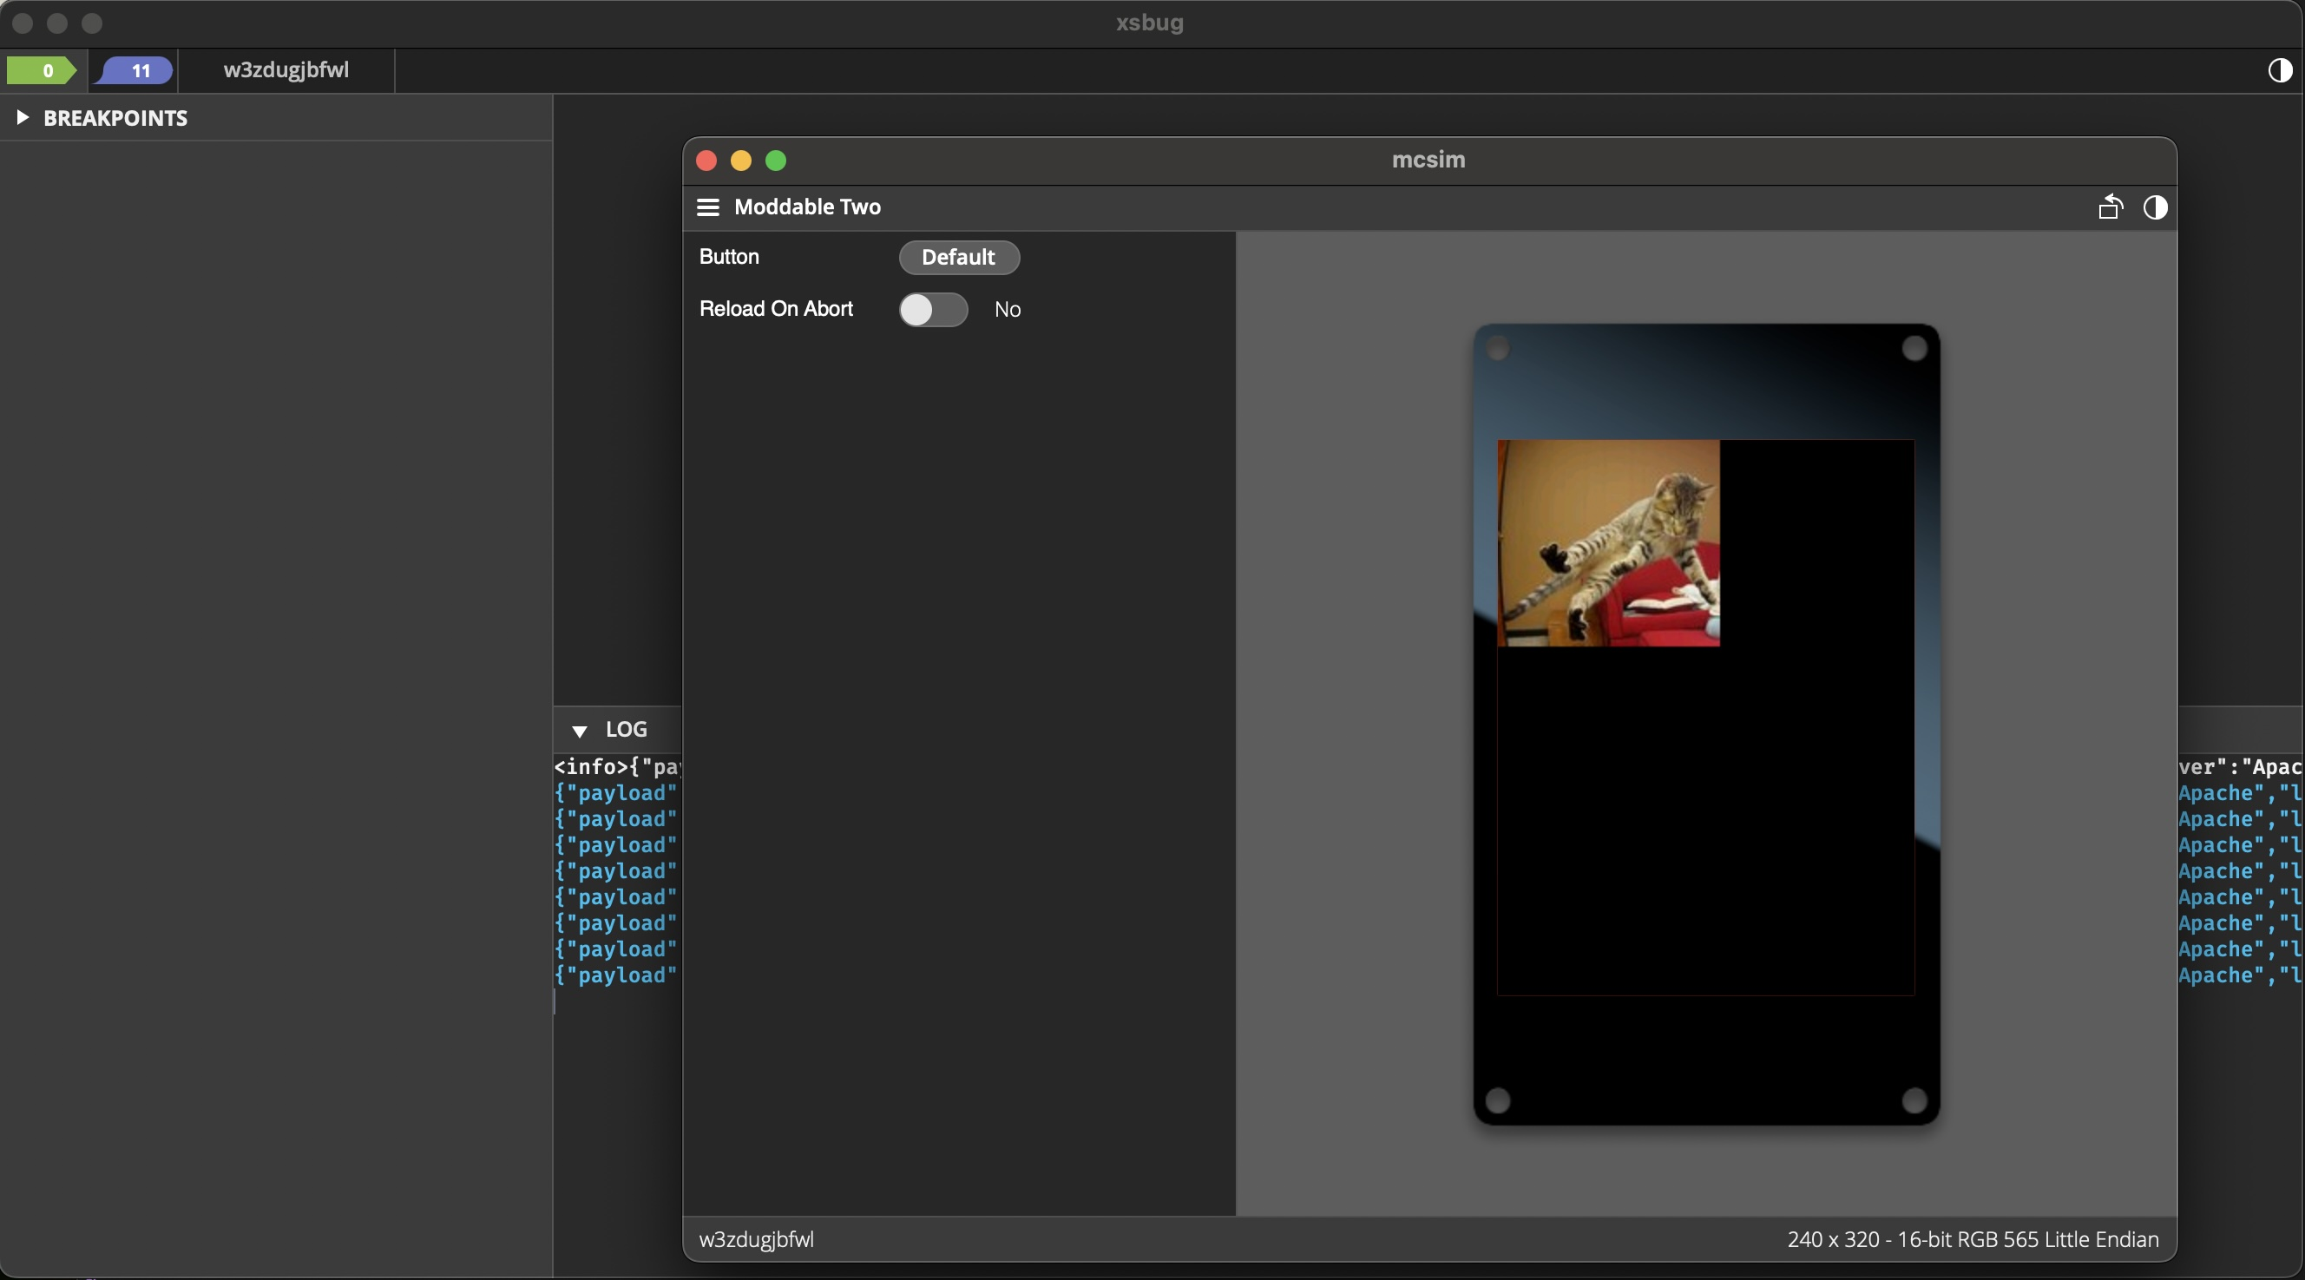The height and width of the screenshot is (1280, 2305).
Task: Click the top-left simulator corner screw
Action: pos(1498,348)
